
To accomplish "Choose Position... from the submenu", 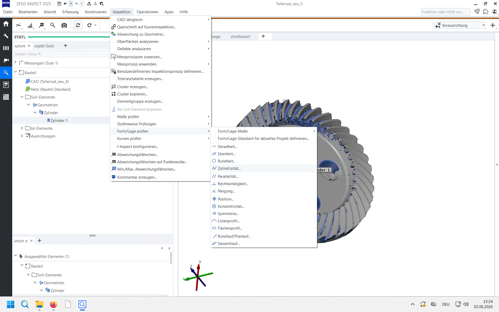I will click(264, 199).
